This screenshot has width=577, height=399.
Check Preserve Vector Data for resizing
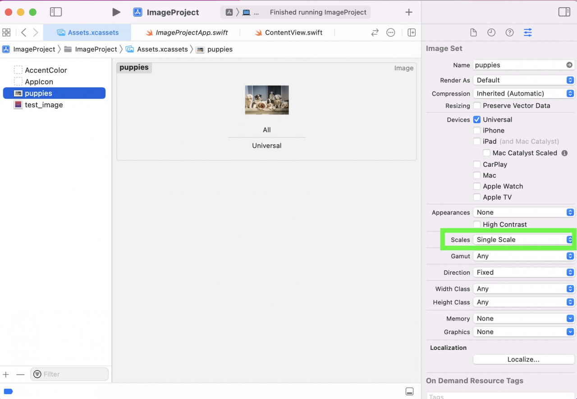point(477,105)
